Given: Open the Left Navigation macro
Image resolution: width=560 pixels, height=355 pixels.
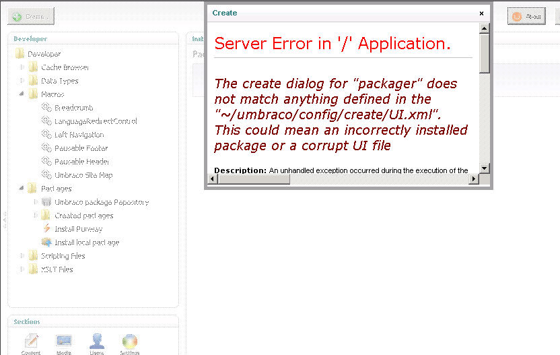Looking at the screenshot, I should click(79, 135).
